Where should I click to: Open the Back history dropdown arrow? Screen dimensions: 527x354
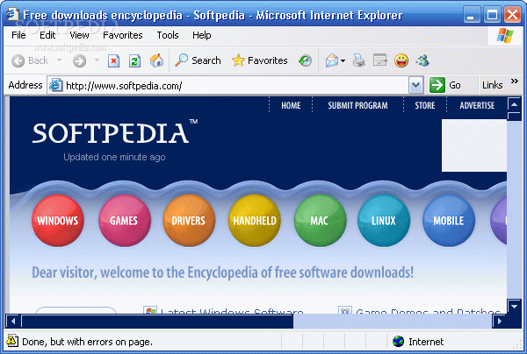tap(59, 60)
